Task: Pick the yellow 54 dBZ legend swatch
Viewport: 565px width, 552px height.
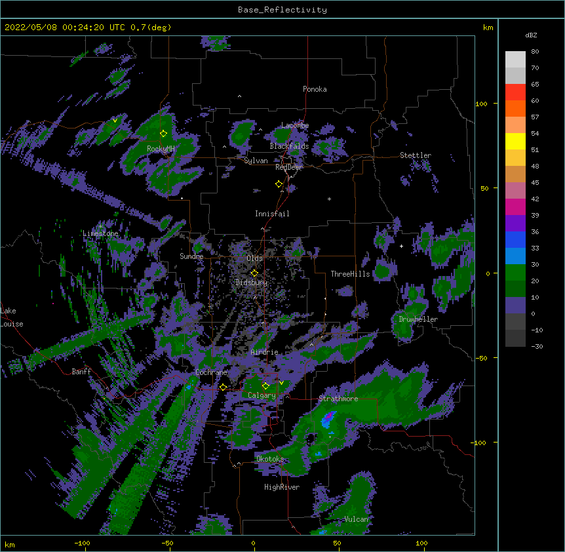Action: (515, 141)
